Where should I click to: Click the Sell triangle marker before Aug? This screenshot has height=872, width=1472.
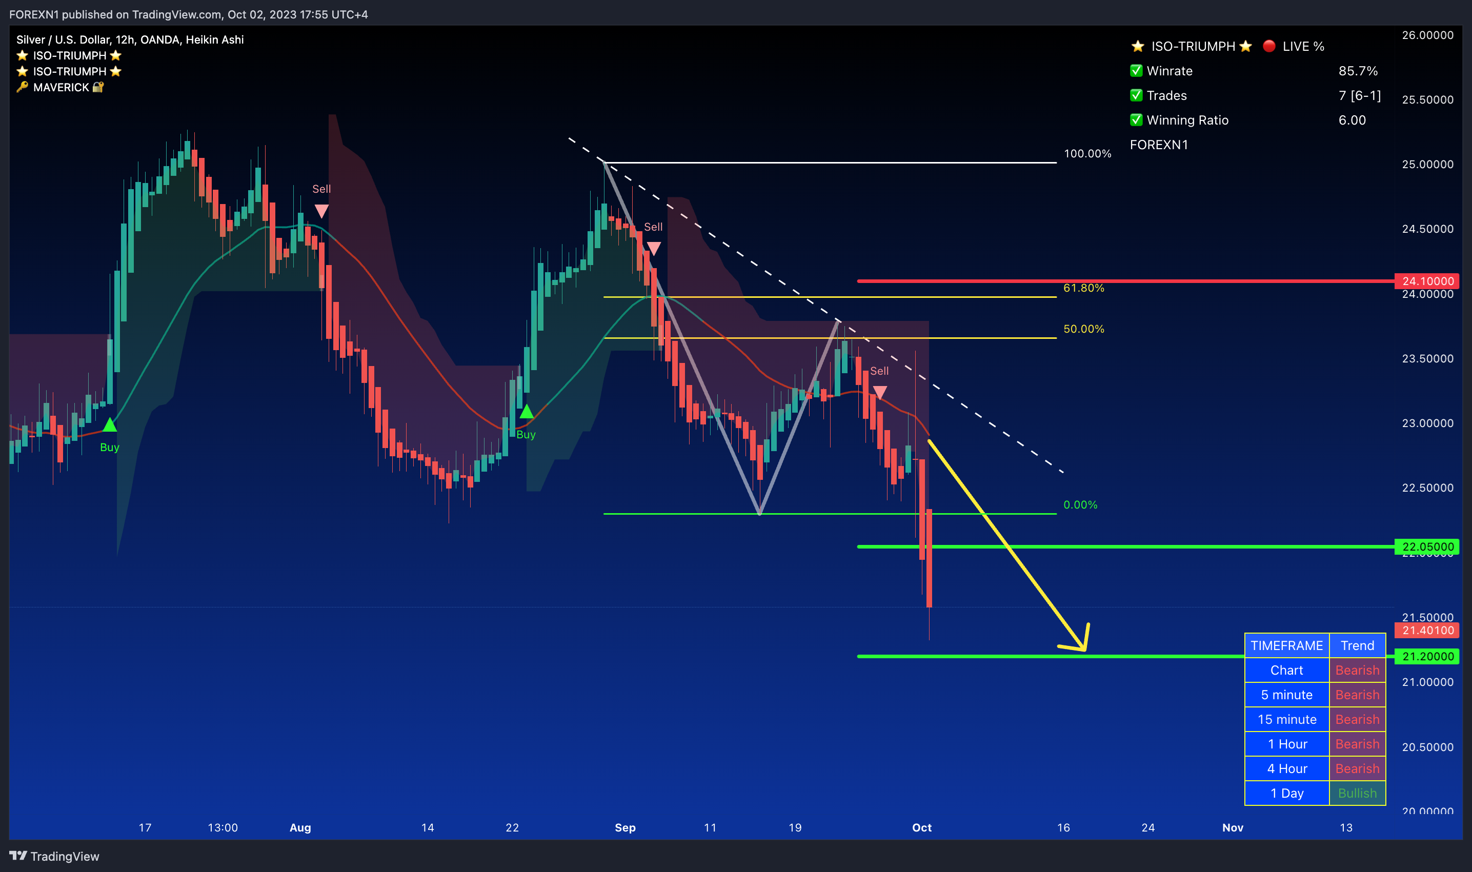pyautogui.click(x=321, y=211)
